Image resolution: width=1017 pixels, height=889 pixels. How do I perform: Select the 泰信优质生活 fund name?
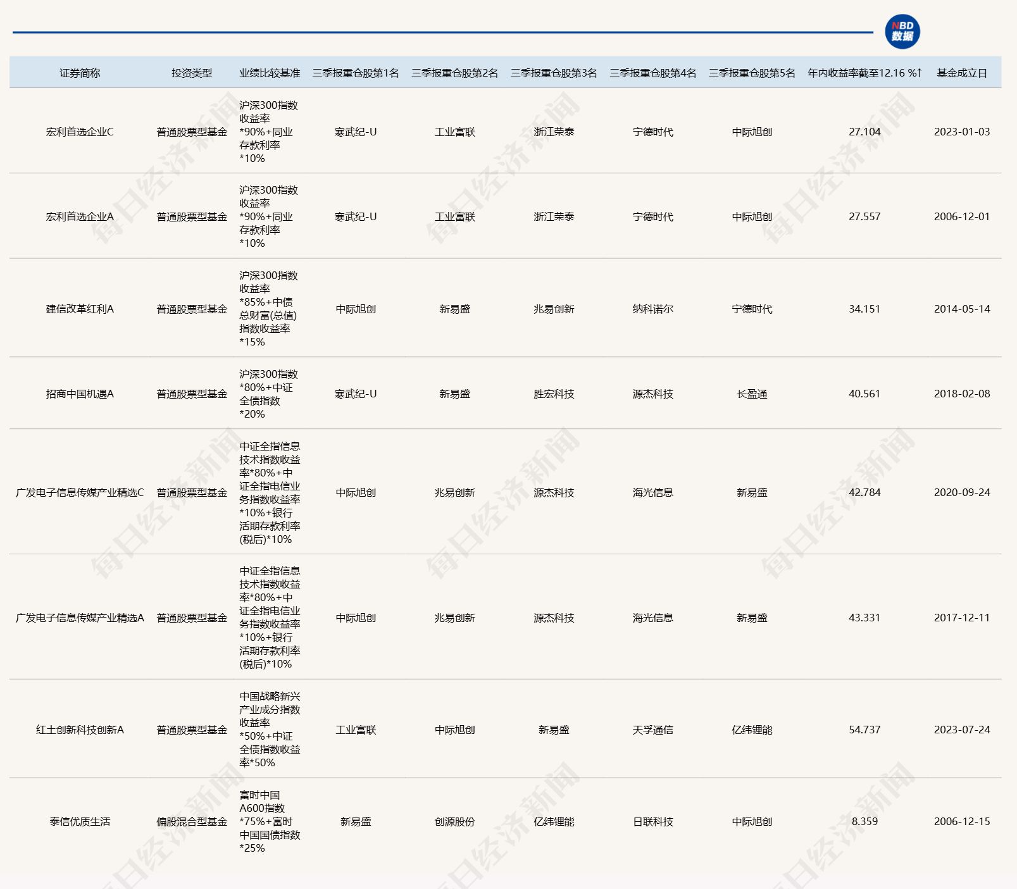click(x=80, y=821)
